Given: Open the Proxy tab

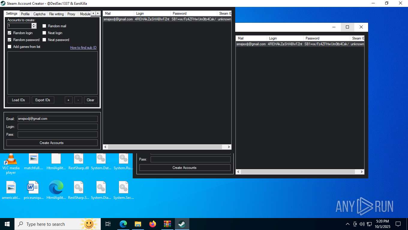Looking at the screenshot, I should pyautogui.click(x=71, y=14).
